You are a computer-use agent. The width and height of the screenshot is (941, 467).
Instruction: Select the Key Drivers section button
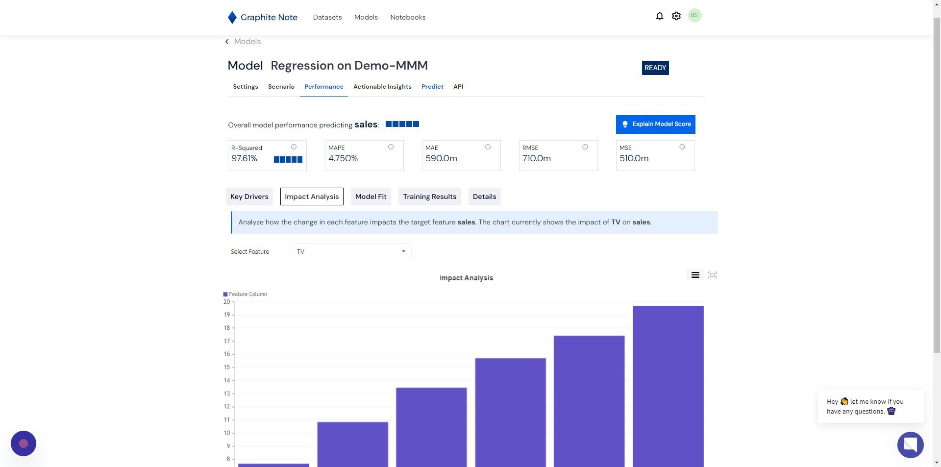pos(249,197)
